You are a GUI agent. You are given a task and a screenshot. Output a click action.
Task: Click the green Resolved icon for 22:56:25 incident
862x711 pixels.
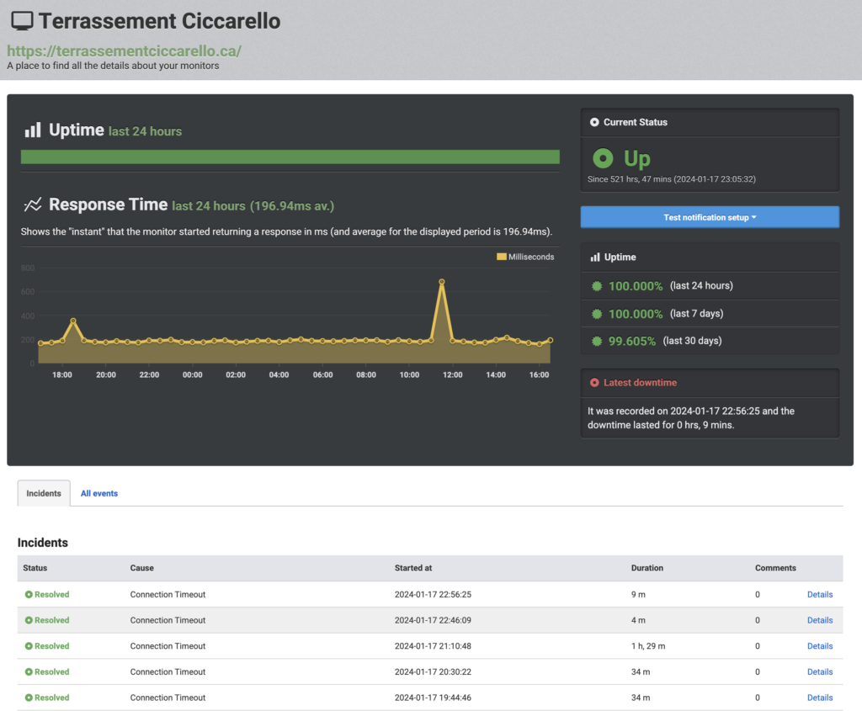29,595
